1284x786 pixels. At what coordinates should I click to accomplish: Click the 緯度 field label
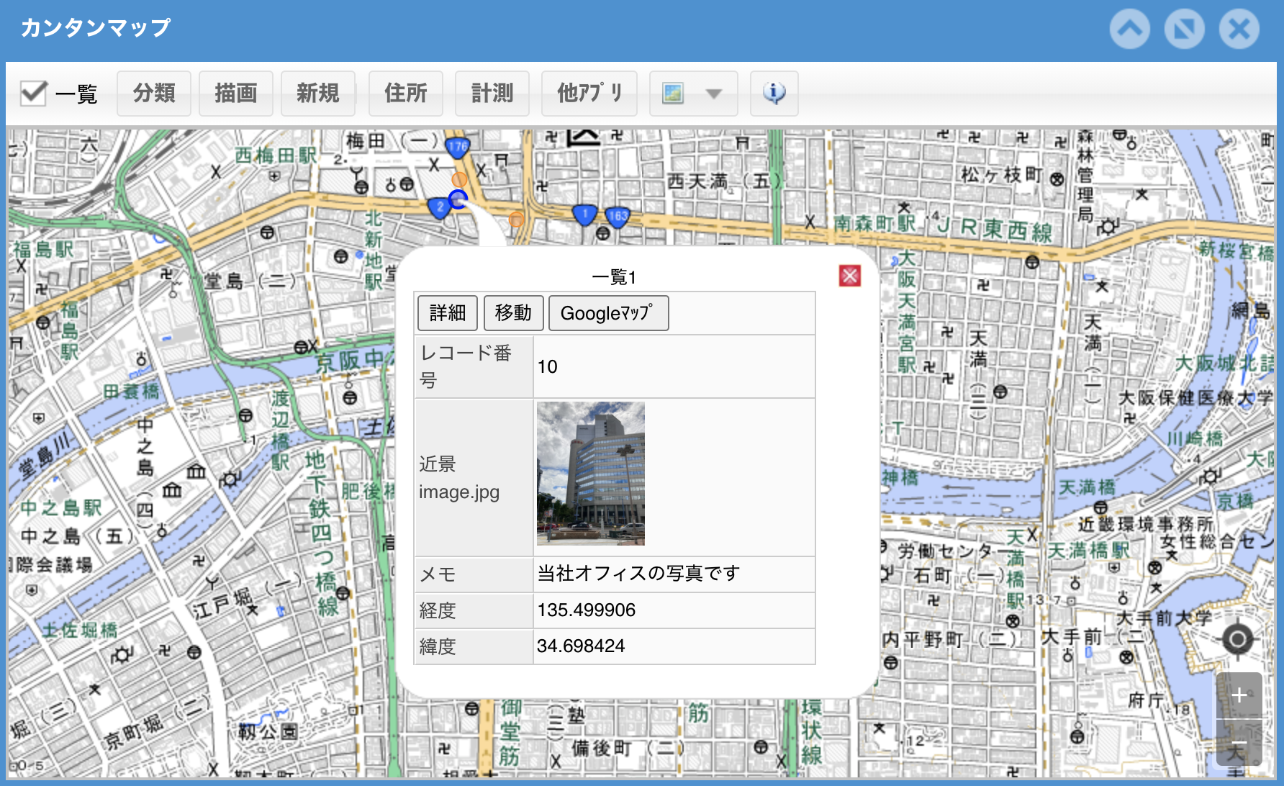click(x=438, y=646)
